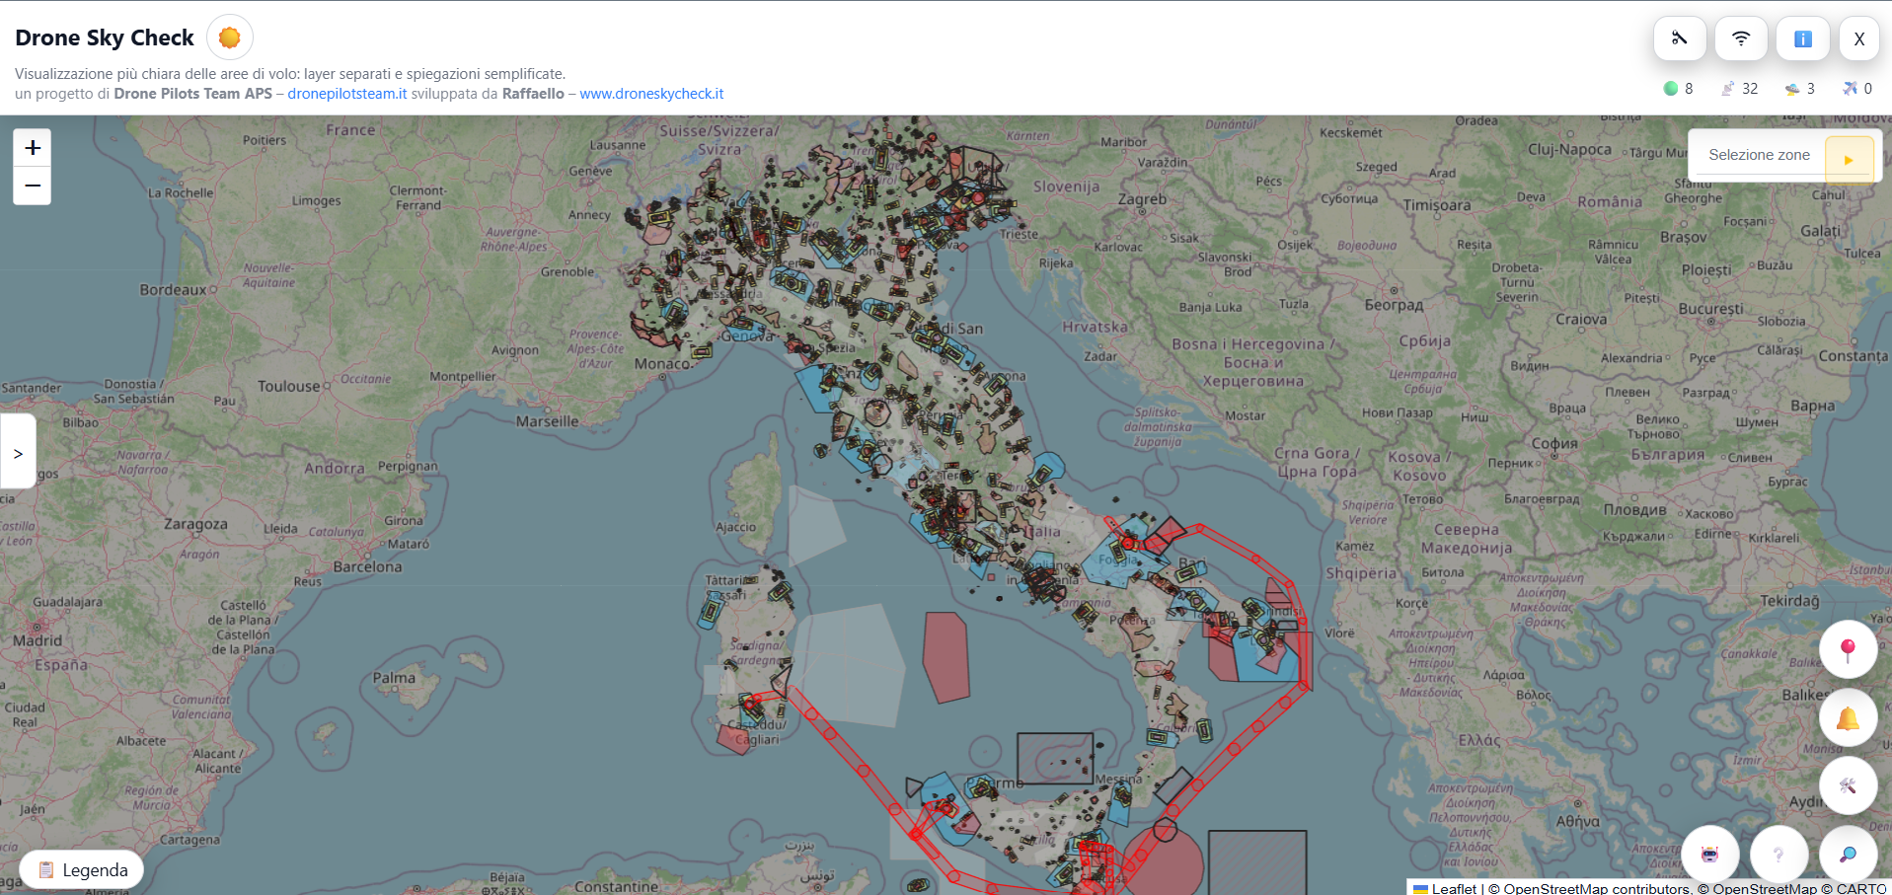Image resolution: width=1892 pixels, height=895 pixels.
Task: Click the Drone Sky Check title
Action: coord(105,37)
